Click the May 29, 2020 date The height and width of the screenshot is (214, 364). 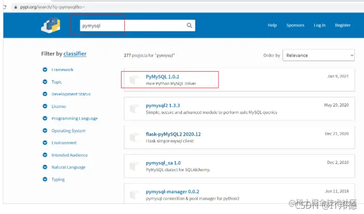click(x=337, y=105)
